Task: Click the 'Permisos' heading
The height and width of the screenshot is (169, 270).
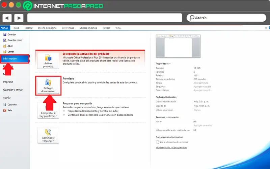Action: click(x=68, y=79)
